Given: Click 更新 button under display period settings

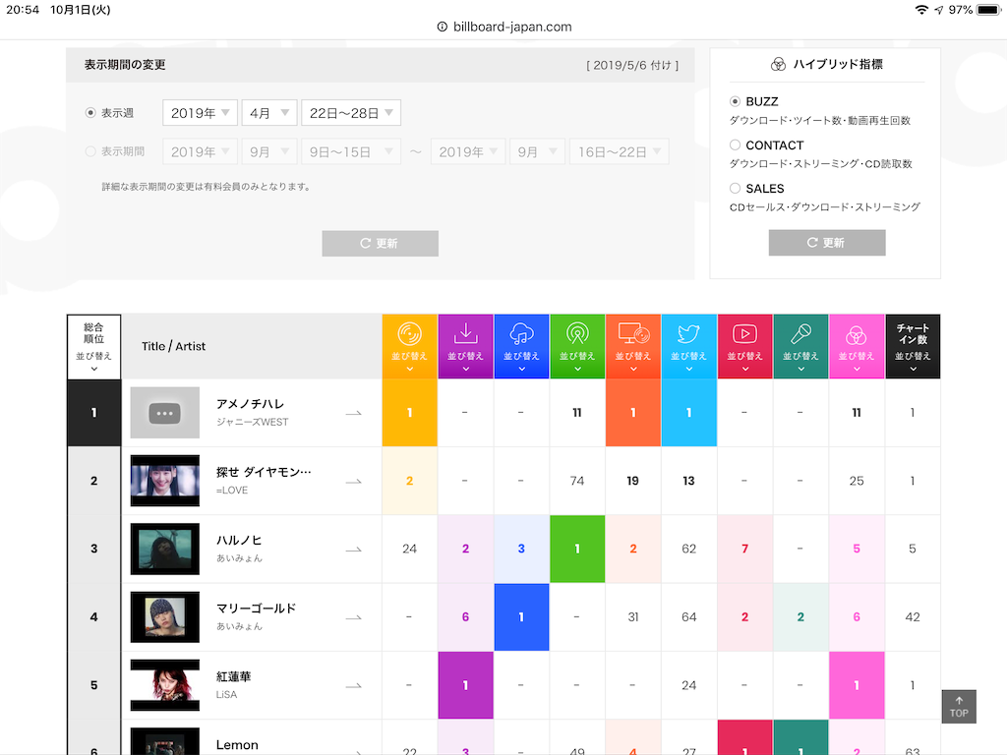Looking at the screenshot, I should coord(381,244).
